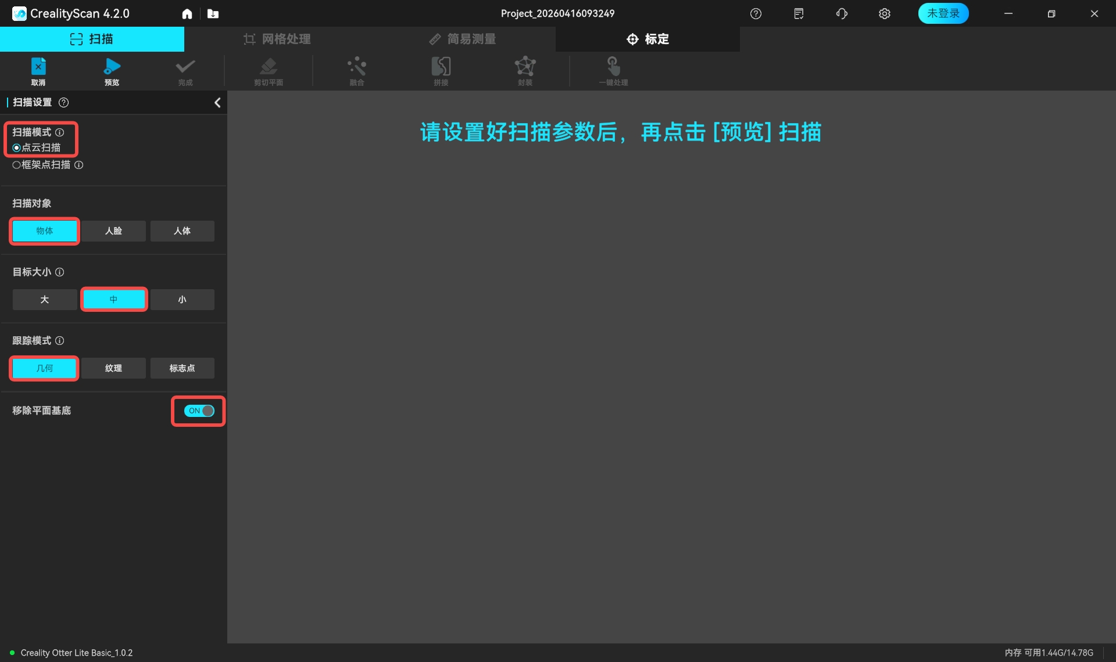Click the 取消 cancel icon
Viewport: 1116px width, 662px height.
38,67
